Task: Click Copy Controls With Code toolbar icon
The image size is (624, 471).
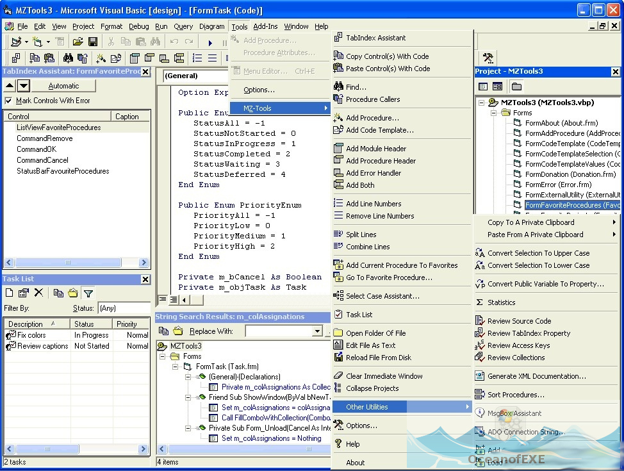Action: [35, 58]
